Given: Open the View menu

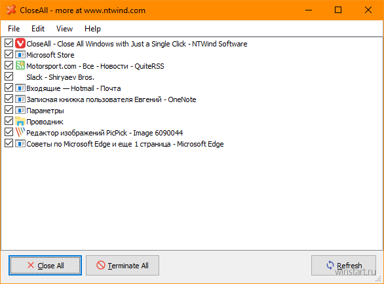Looking at the screenshot, I should (x=64, y=29).
